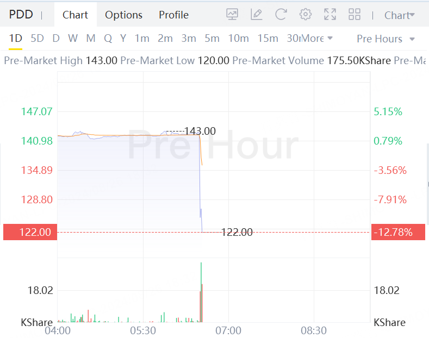429x338 pixels.
Task: Choose the 5m interval
Action: point(212,38)
